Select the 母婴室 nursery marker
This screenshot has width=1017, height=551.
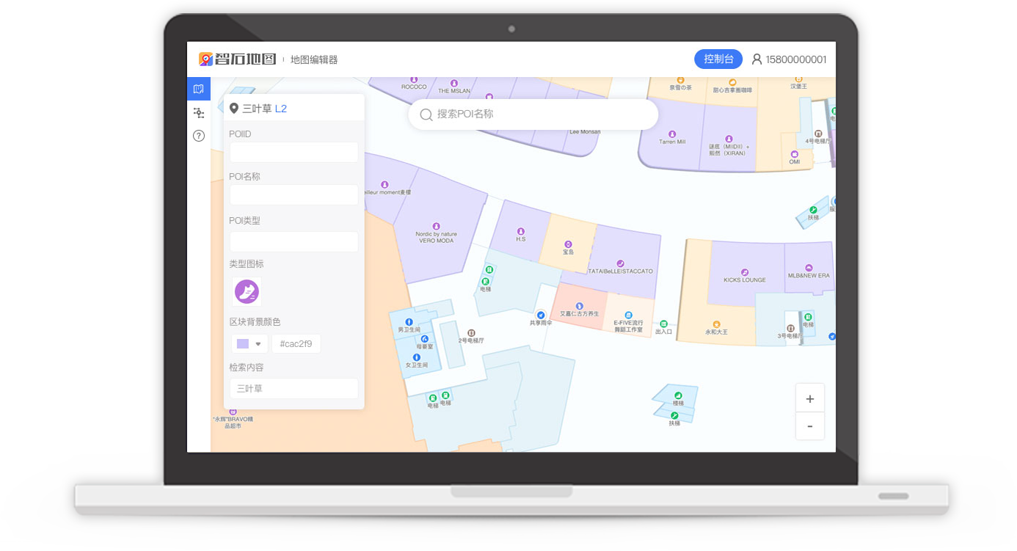click(425, 339)
